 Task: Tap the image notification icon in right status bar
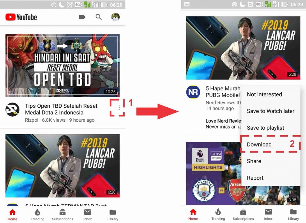point(187,4)
